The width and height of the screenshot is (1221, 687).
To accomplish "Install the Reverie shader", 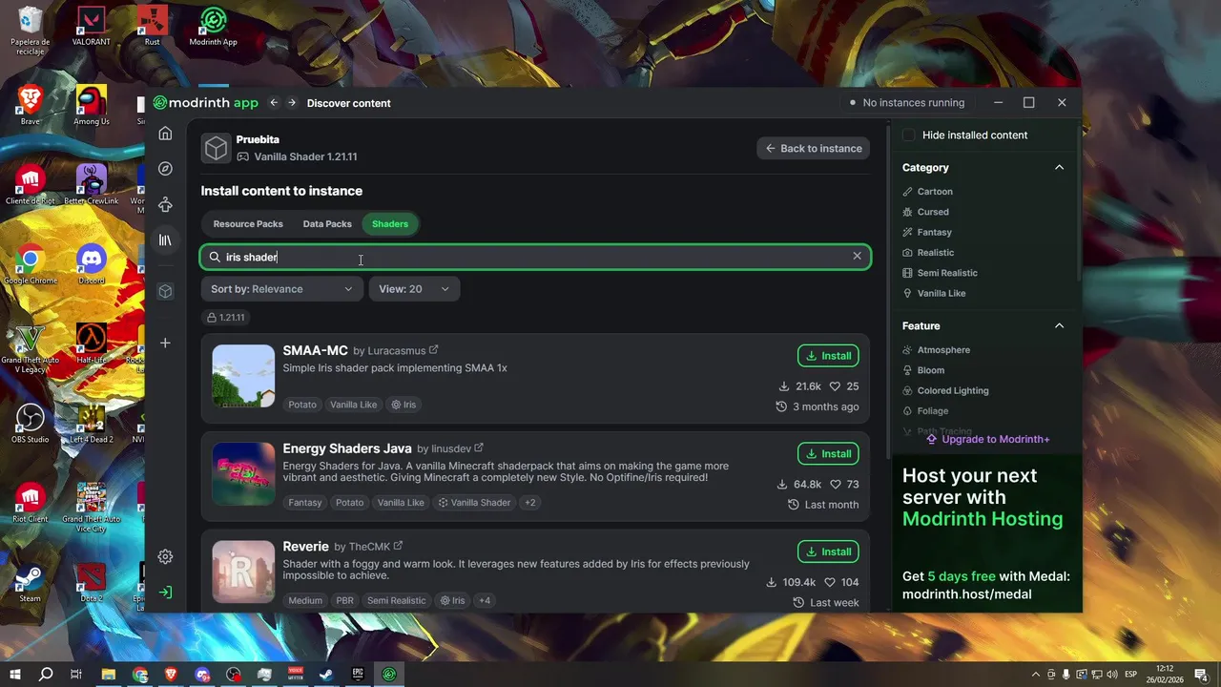I will (x=828, y=552).
